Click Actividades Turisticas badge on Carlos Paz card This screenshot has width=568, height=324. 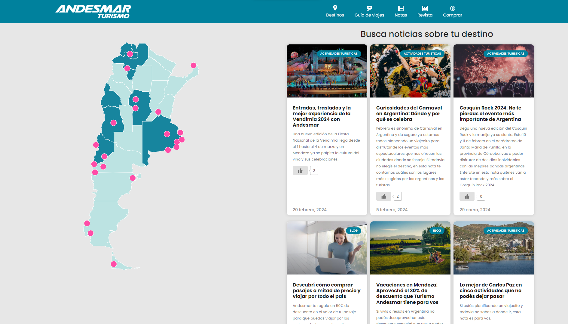point(505,231)
